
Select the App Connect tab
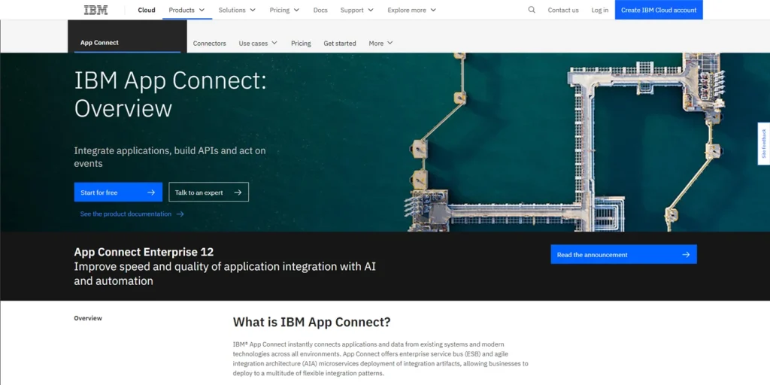(x=127, y=36)
